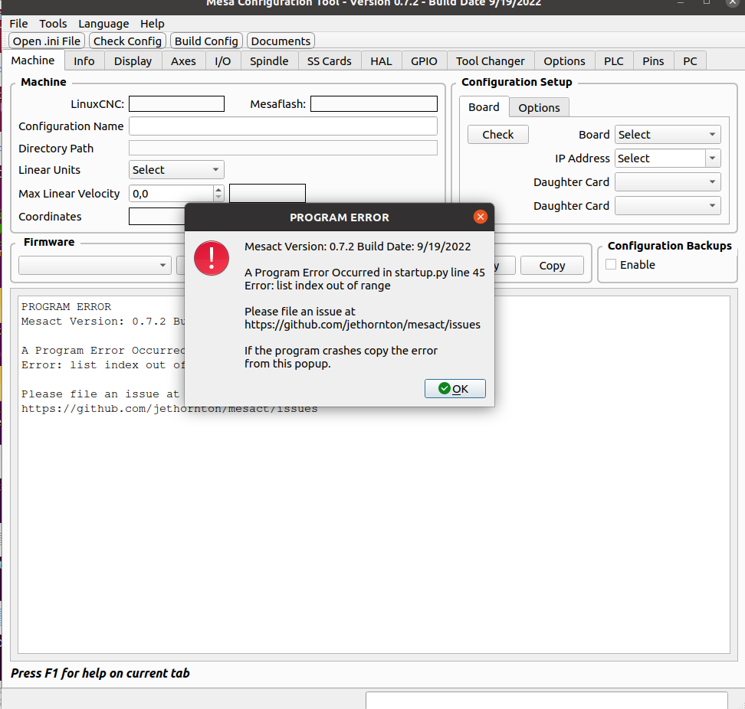Viewport: 745px width, 709px height.
Task: Select Board tab in Configuration Setup
Action: click(484, 106)
